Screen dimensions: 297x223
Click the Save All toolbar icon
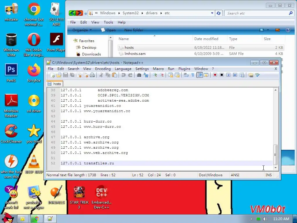(x=72, y=75)
